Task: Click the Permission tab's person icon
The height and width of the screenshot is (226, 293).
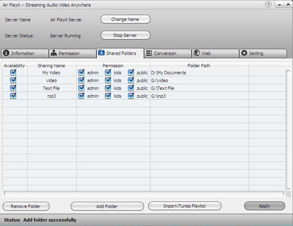Action: point(54,53)
